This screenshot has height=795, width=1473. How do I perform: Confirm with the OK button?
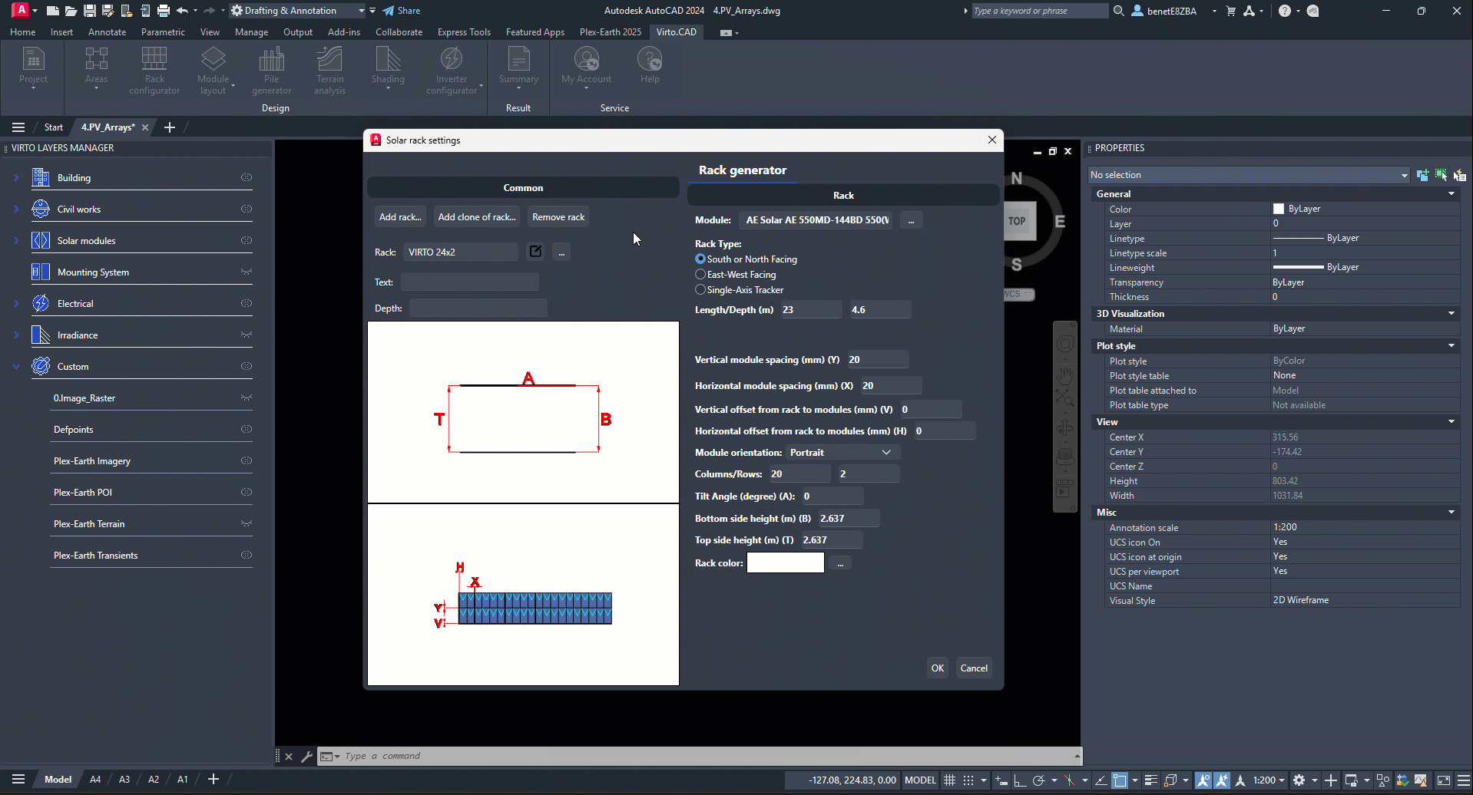pos(938,668)
